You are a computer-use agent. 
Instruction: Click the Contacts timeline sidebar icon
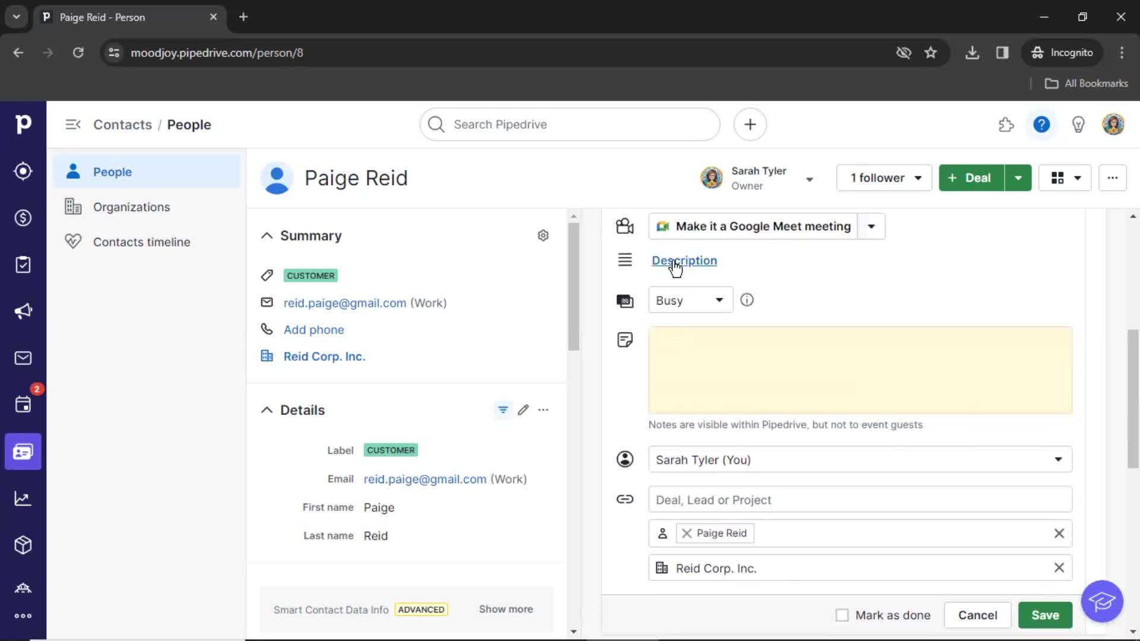click(74, 242)
